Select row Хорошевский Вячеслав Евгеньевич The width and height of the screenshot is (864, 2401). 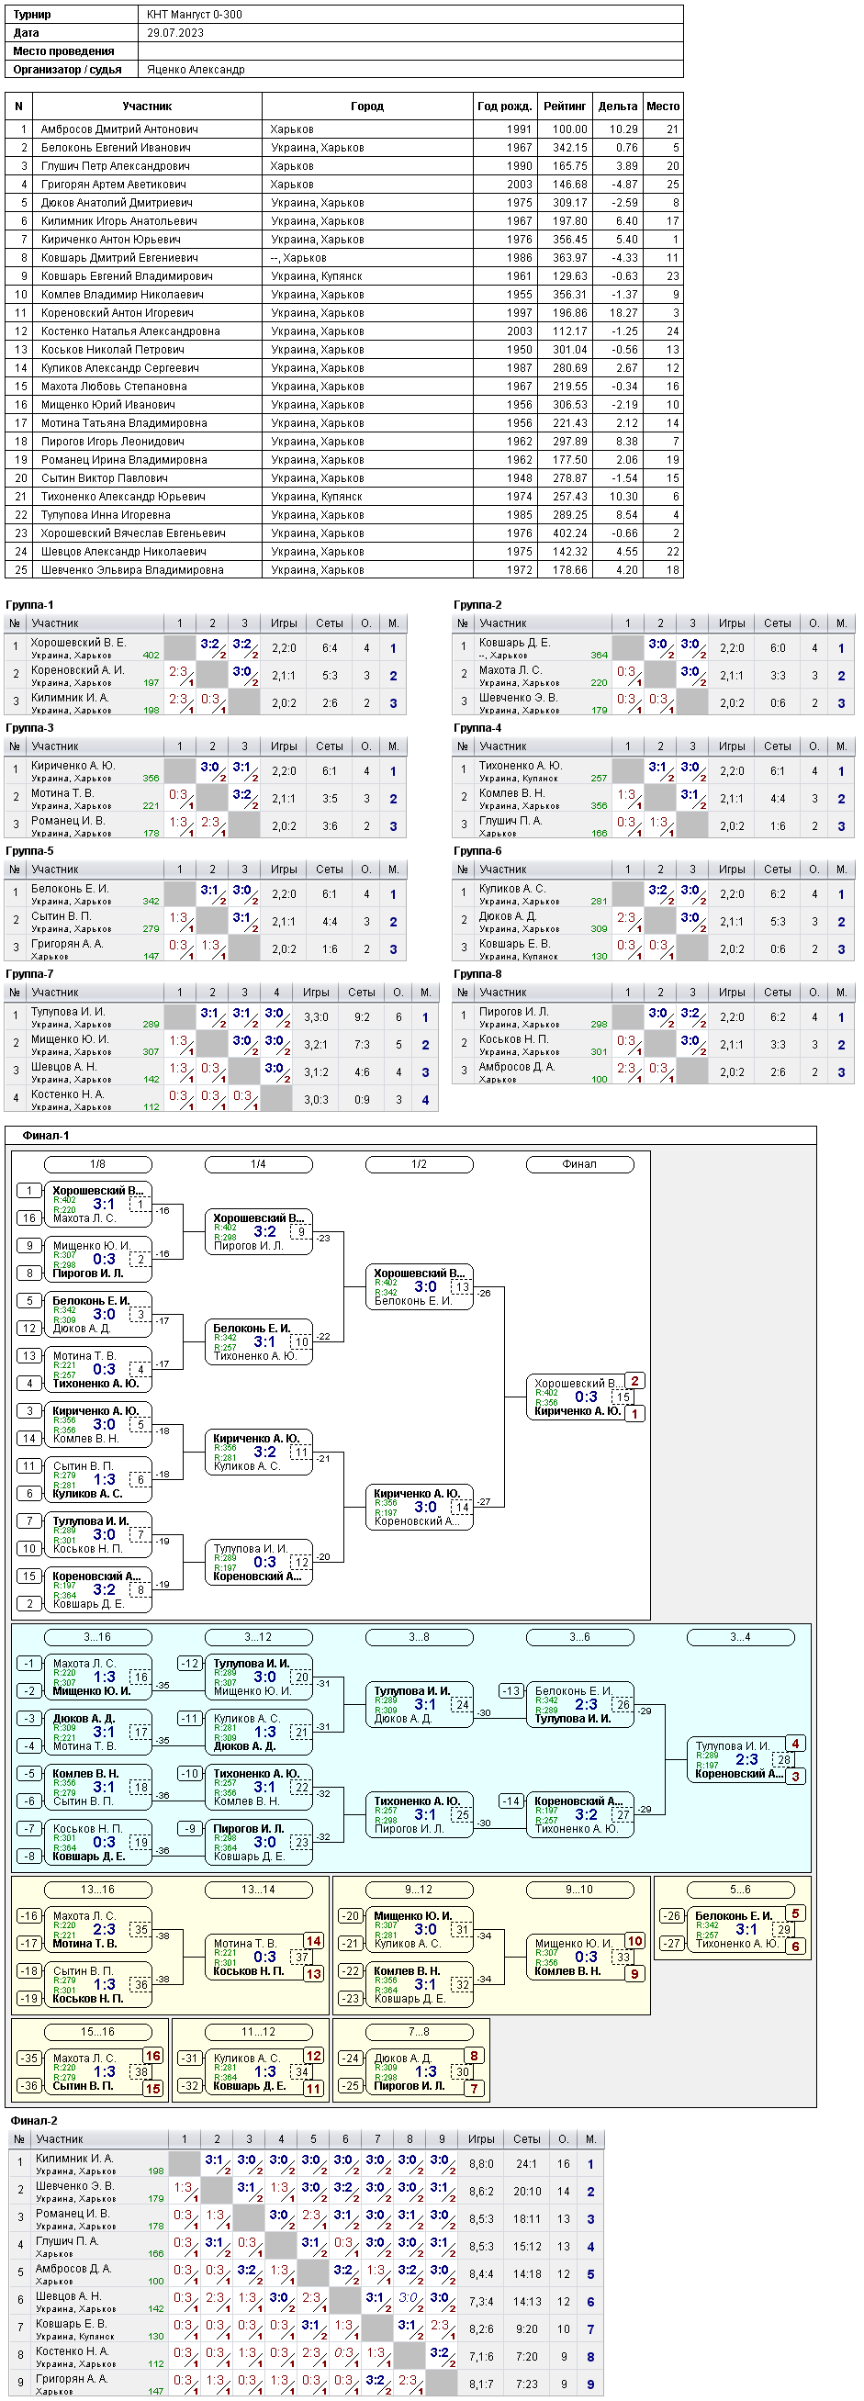344,533
